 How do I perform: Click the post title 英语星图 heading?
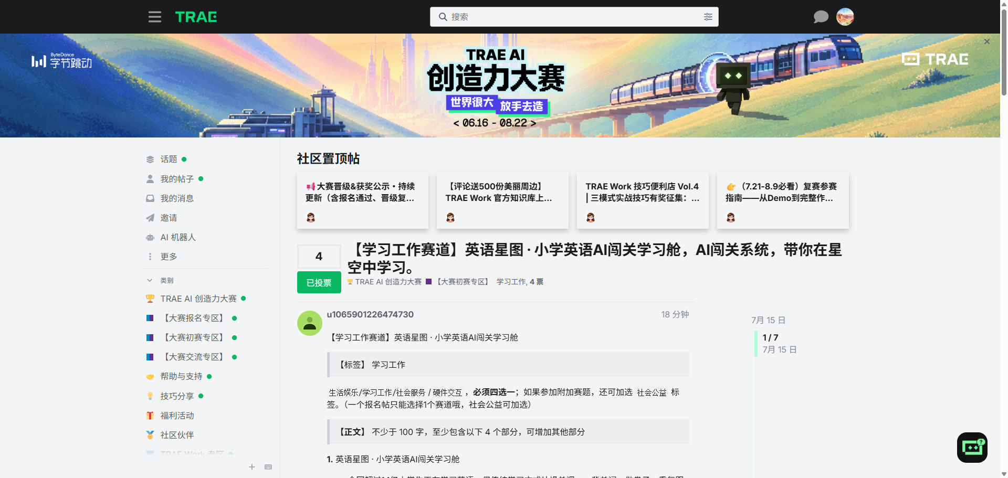point(594,258)
